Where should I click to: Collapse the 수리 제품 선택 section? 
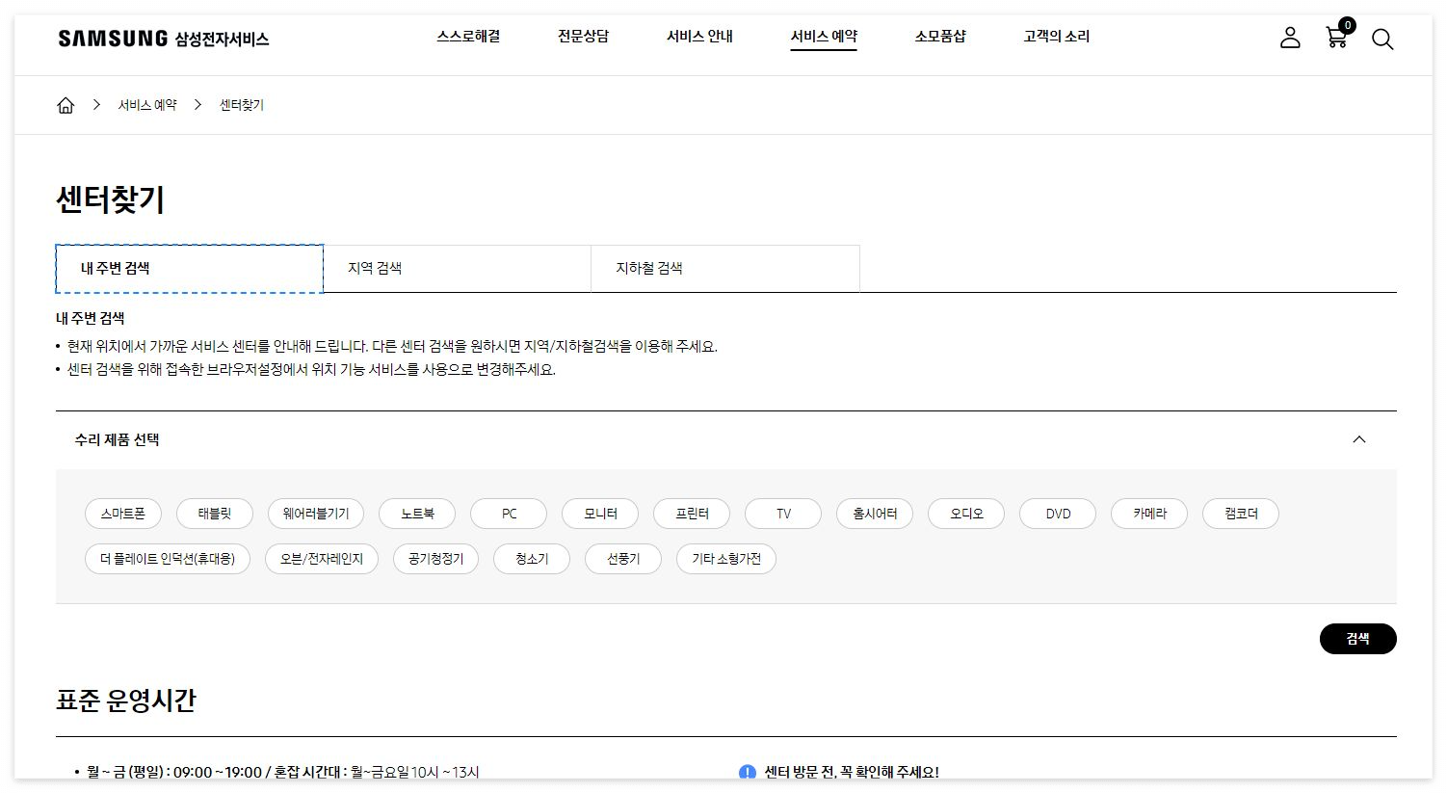pos(1359,439)
